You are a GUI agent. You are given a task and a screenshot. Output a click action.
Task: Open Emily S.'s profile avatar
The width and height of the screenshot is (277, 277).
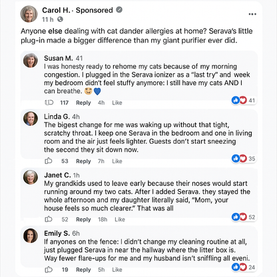[x=31, y=236]
